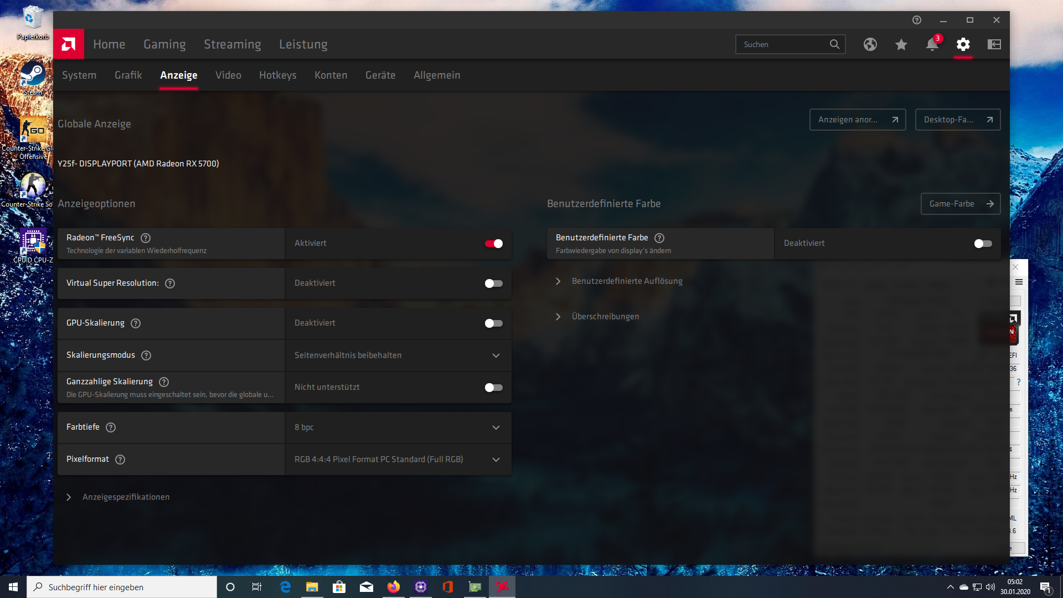1063x598 pixels.
Task: Open the Skalierungsmodus dropdown
Action: [x=398, y=355]
